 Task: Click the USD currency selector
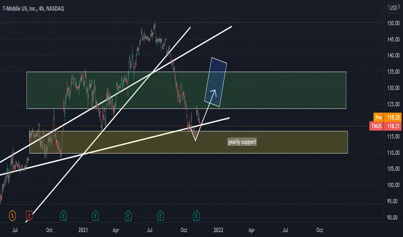coord(393,8)
